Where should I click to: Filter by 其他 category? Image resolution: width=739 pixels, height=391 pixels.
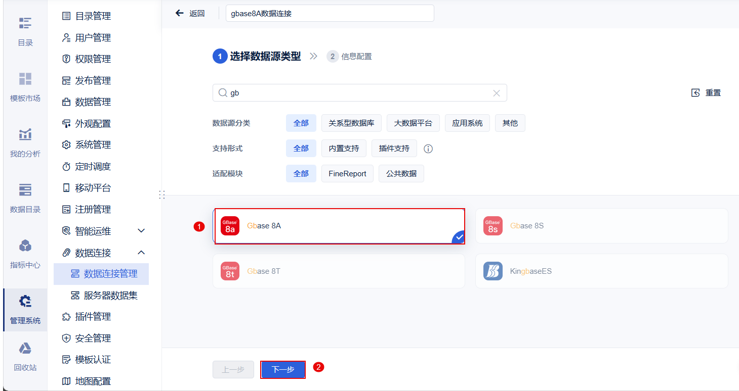coord(510,123)
